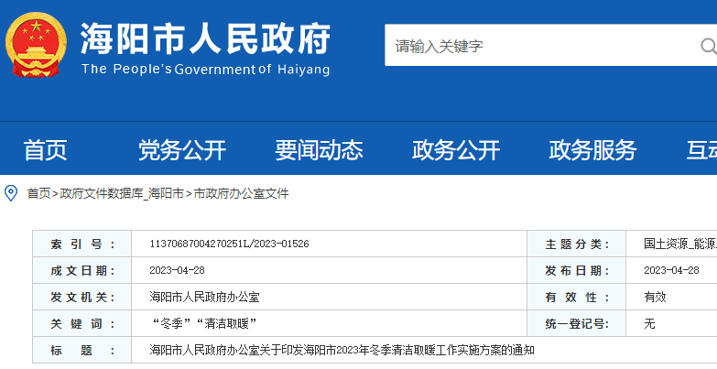Click the 首页 breadcrumb link
Viewport: 717px width, 369px height.
[38, 194]
